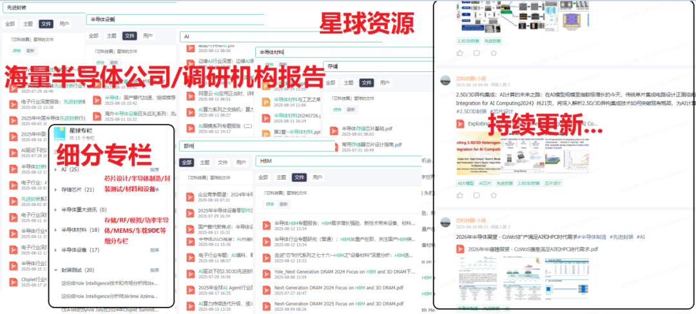Image resolution: width=696 pixels, height=314 pixels.
Task: Click 排序 next to 封装测试 (20)
Action: click(x=155, y=270)
